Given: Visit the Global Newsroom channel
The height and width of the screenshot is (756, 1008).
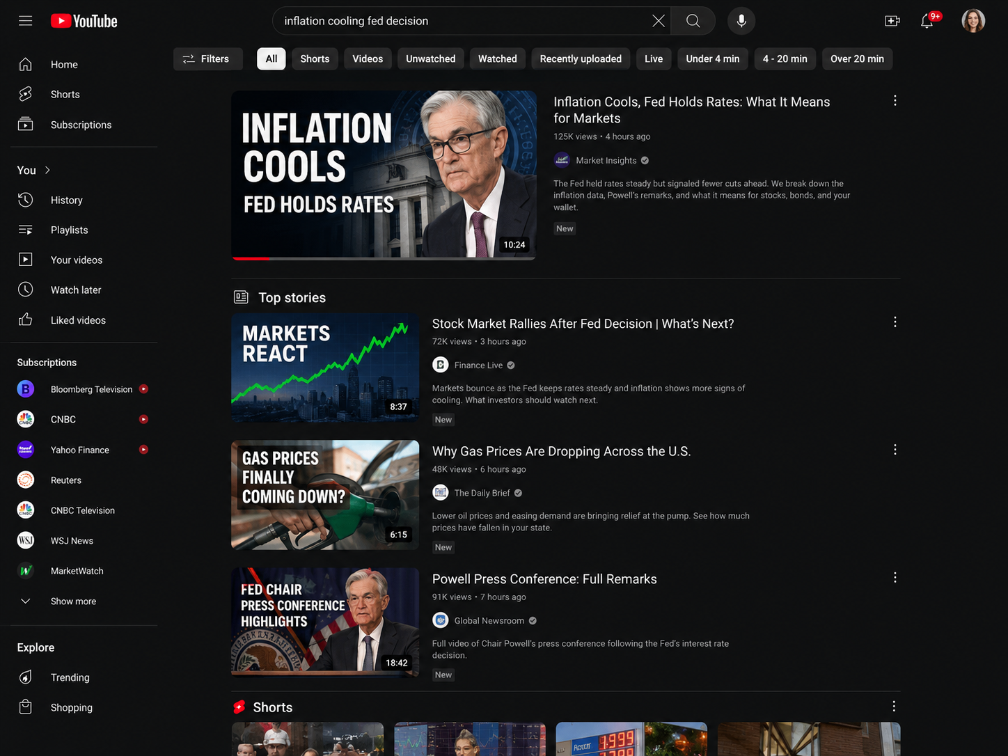Looking at the screenshot, I should (x=489, y=620).
